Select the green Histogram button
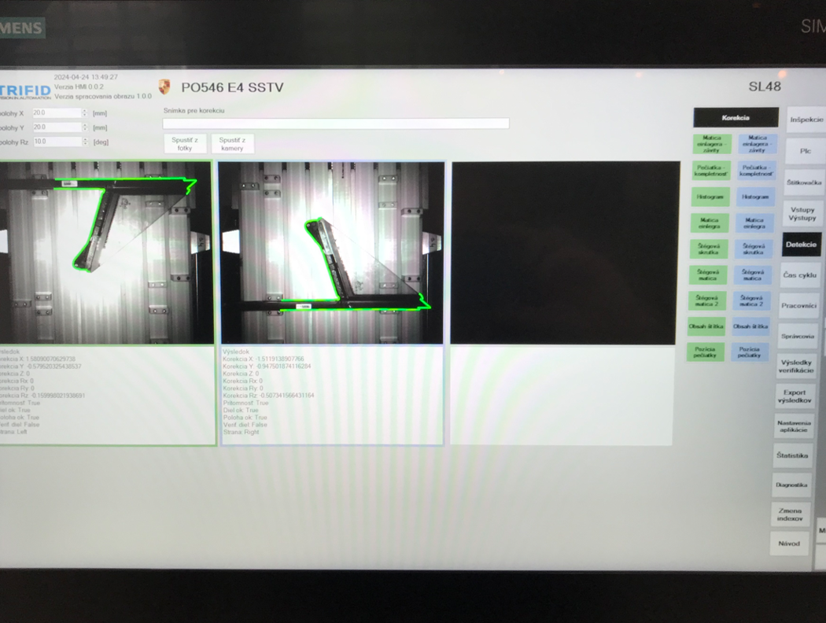This screenshot has width=826, height=623. 710,197
